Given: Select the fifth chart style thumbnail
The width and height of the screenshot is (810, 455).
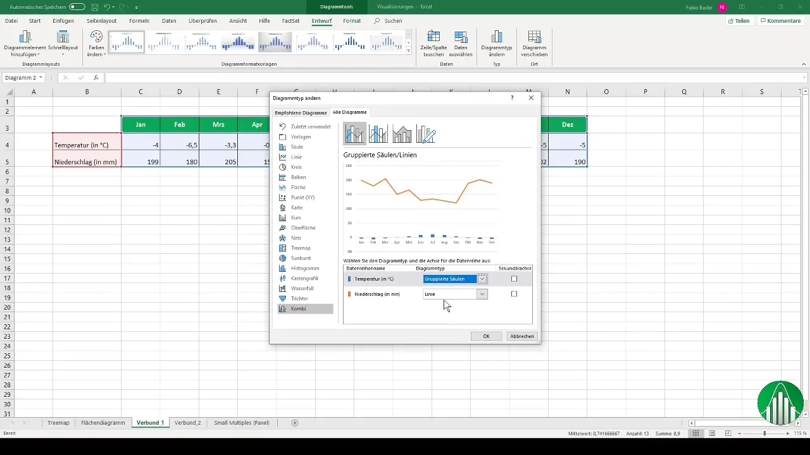Looking at the screenshot, I should [275, 42].
